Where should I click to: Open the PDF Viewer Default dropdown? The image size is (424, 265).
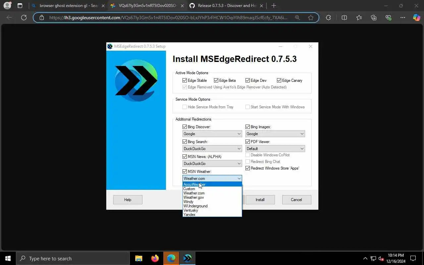coord(275,149)
